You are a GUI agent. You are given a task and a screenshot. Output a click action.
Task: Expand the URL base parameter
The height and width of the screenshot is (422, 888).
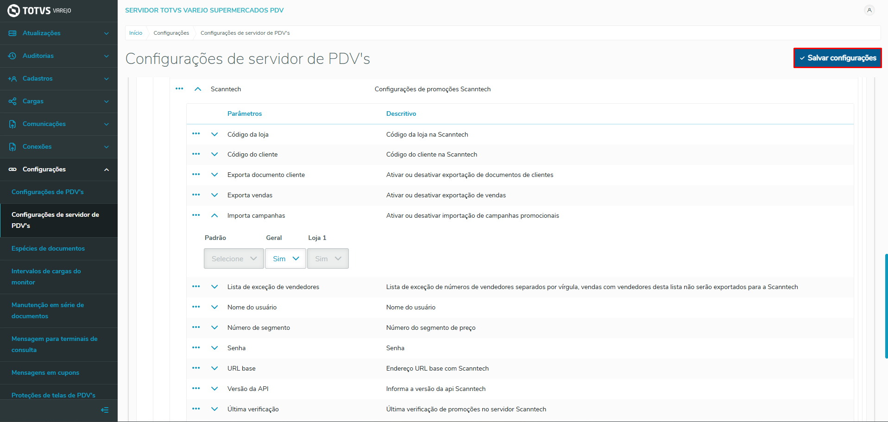click(214, 368)
